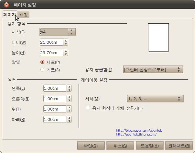Image resolution: width=195 pixels, height=153 pixels.
Task: Open the 용지 공급함(T) paper tray dropdown
Action: pos(153,69)
